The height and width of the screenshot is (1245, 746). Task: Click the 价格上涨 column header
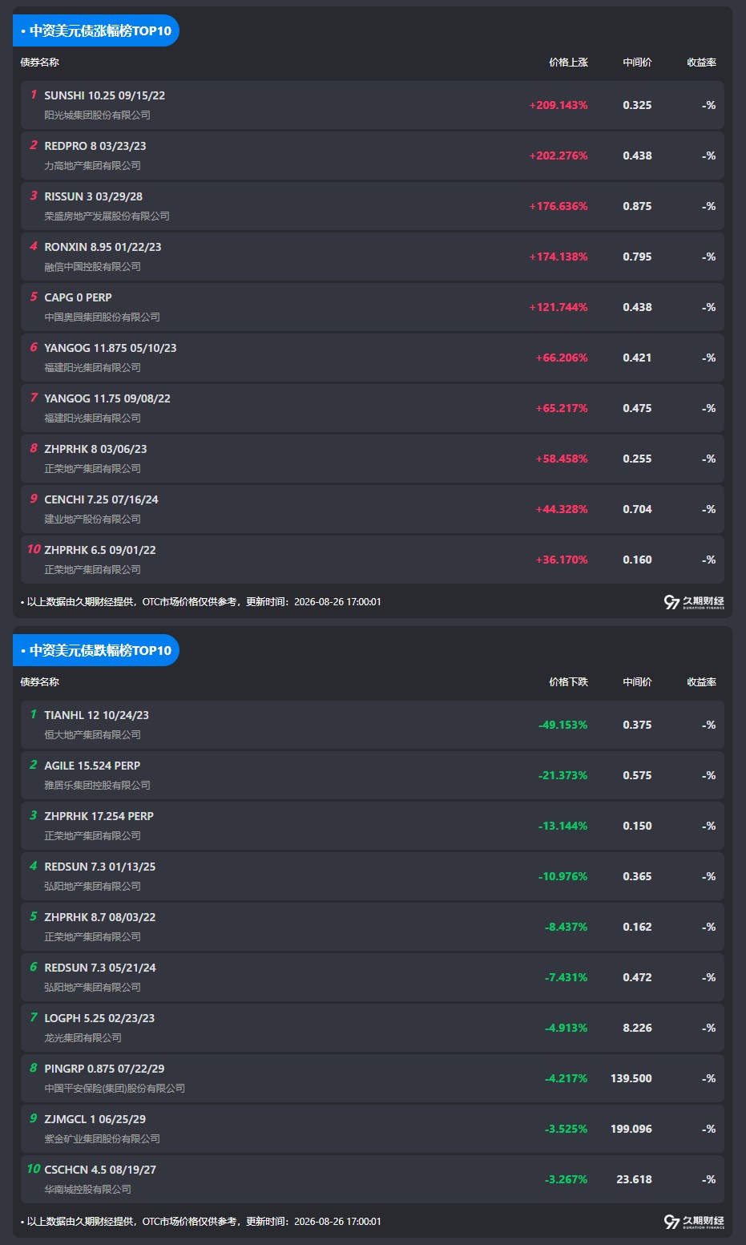568,63
